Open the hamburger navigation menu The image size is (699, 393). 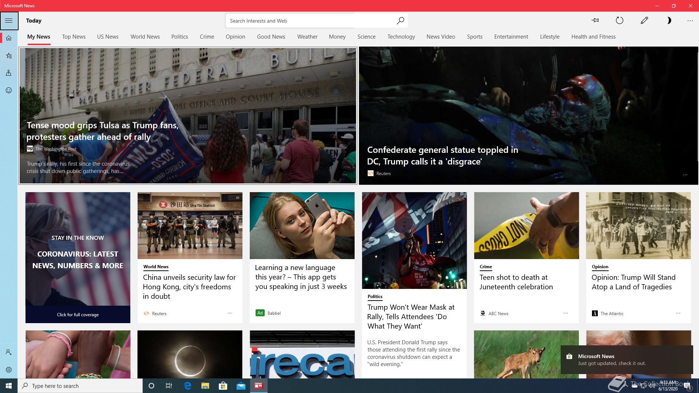(x=9, y=21)
